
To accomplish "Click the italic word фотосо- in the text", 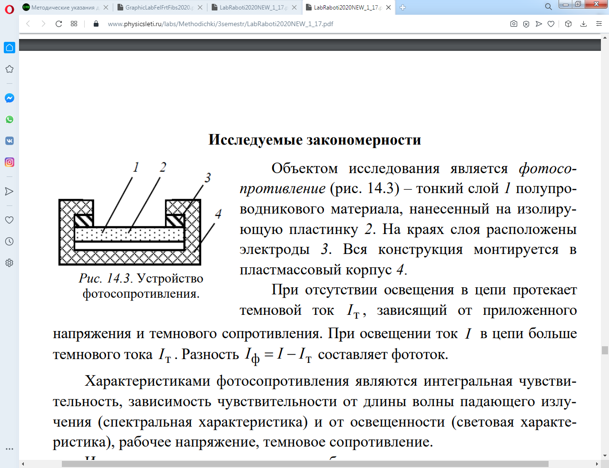I will tap(548, 169).
